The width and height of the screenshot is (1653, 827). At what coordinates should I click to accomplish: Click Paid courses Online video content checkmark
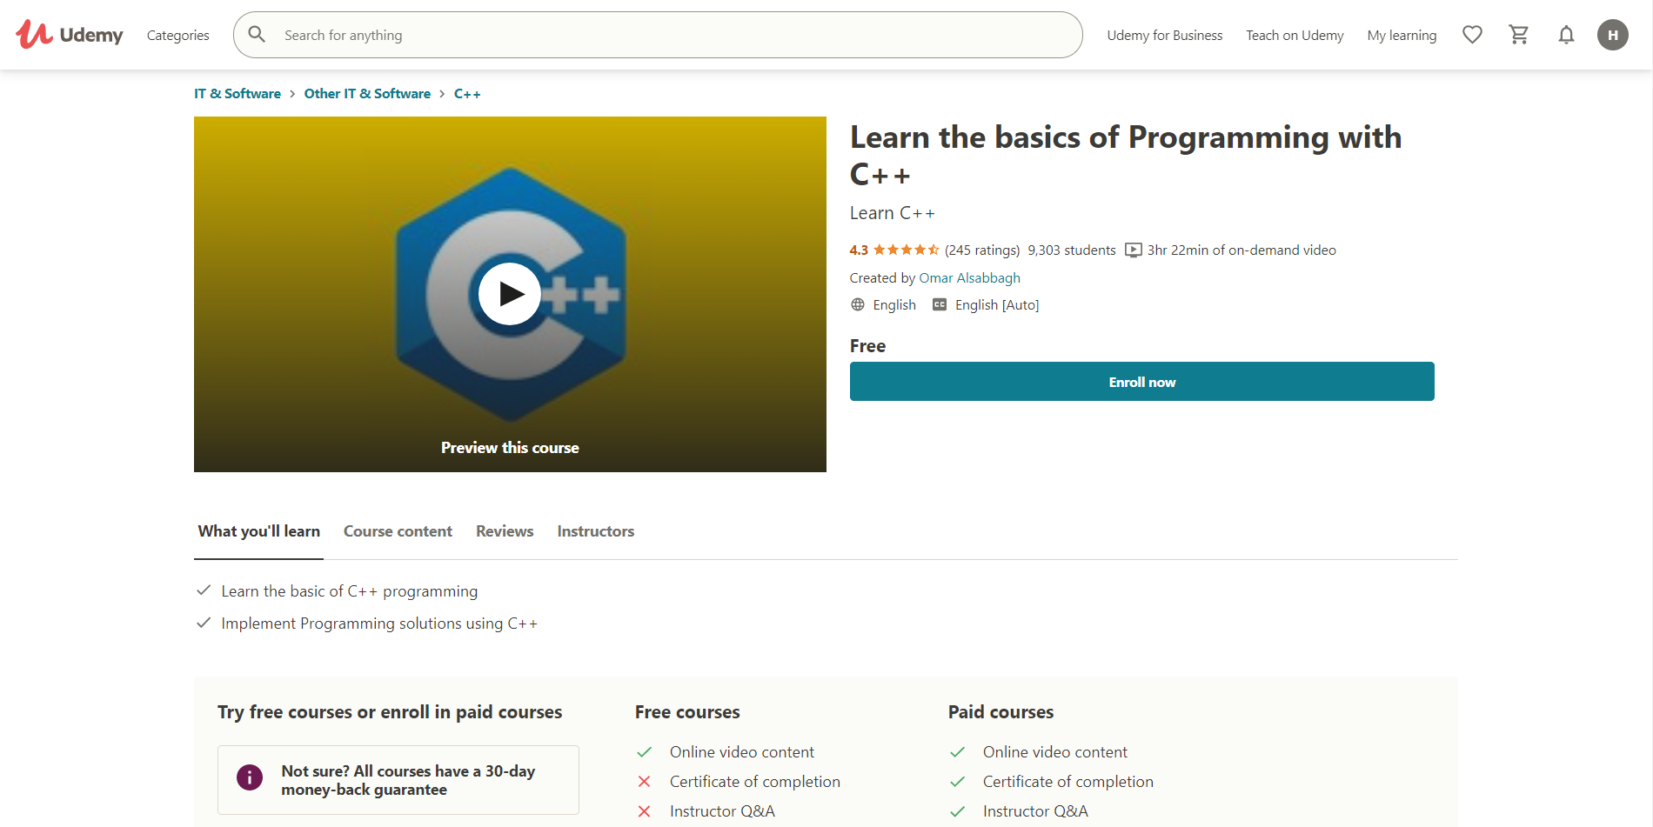(958, 752)
